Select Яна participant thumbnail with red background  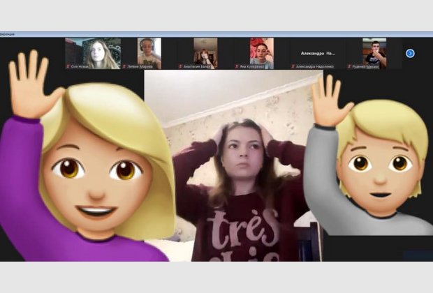click(x=262, y=53)
